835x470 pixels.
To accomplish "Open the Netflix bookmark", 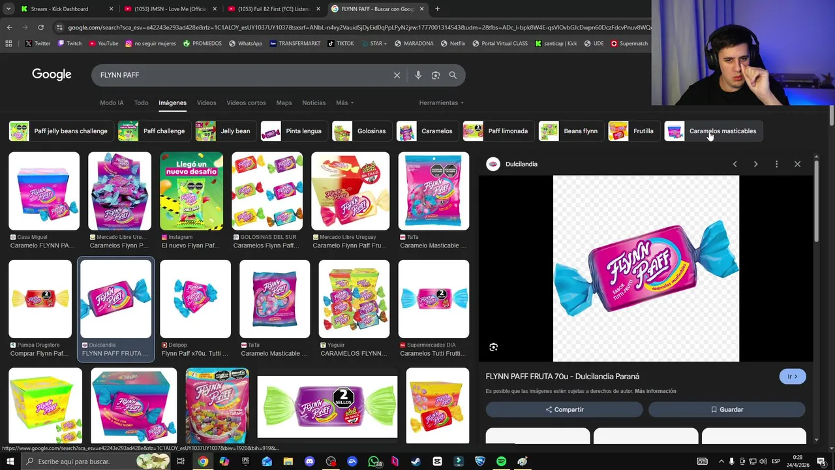I will (x=453, y=44).
